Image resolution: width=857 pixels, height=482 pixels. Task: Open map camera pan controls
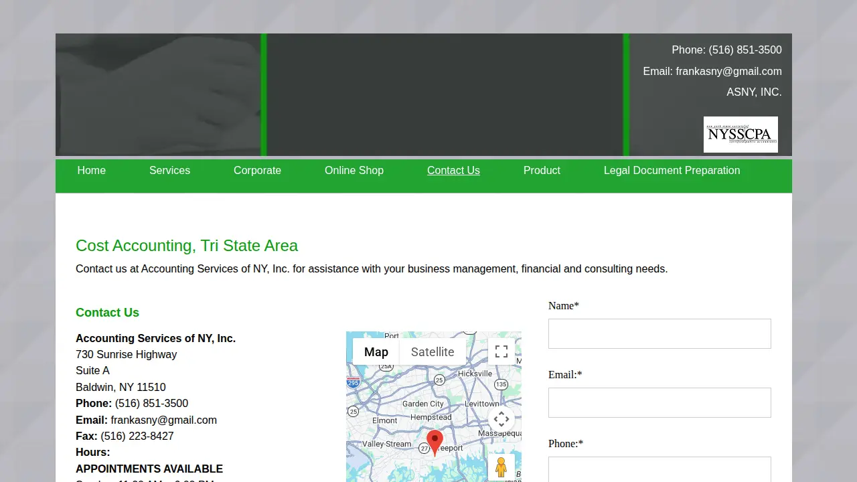click(x=501, y=420)
